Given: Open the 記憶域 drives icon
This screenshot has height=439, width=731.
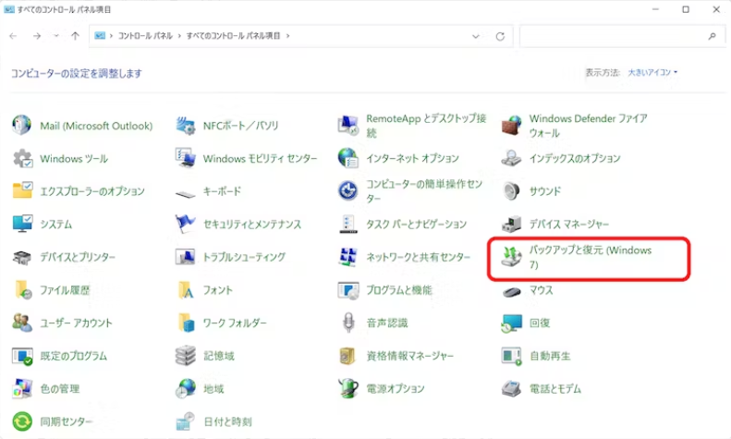Looking at the screenshot, I should [x=185, y=356].
